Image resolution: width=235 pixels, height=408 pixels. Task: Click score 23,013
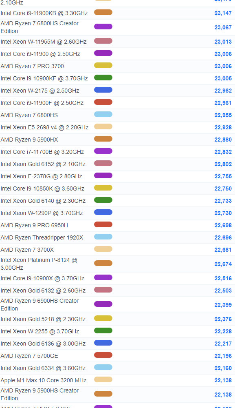pos(223,42)
